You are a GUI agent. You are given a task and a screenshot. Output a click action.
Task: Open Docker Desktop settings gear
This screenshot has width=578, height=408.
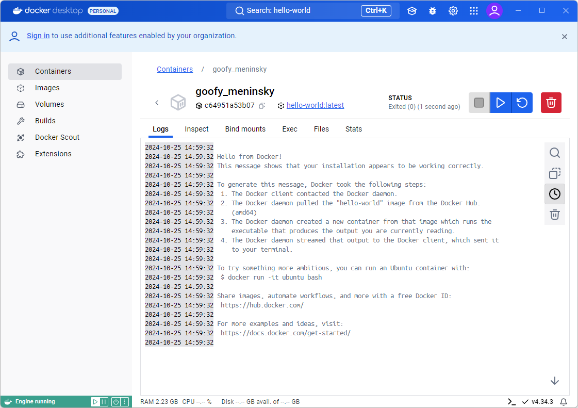click(453, 11)
